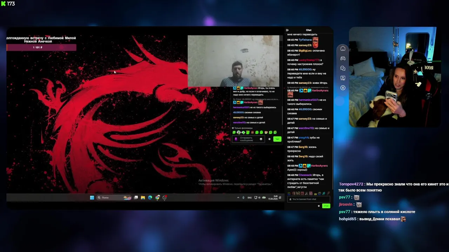Click first green emote in inner chat emote row
Screen dimensions: 449x252
click(x=234, y=133)
